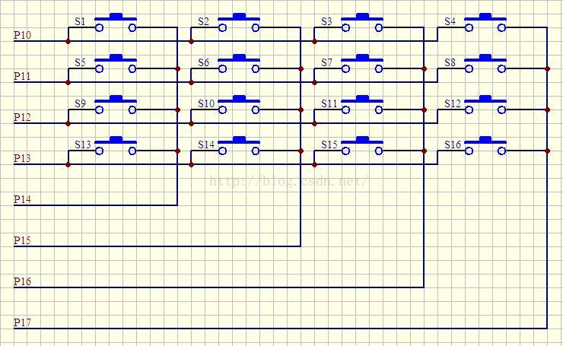
Task: Click the S14 switch symbol
Action: point(239,146)
